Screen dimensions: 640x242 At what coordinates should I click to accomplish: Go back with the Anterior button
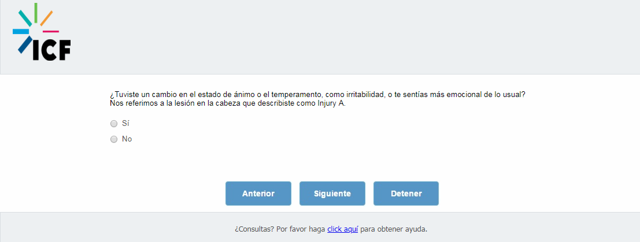click(258, 193)
